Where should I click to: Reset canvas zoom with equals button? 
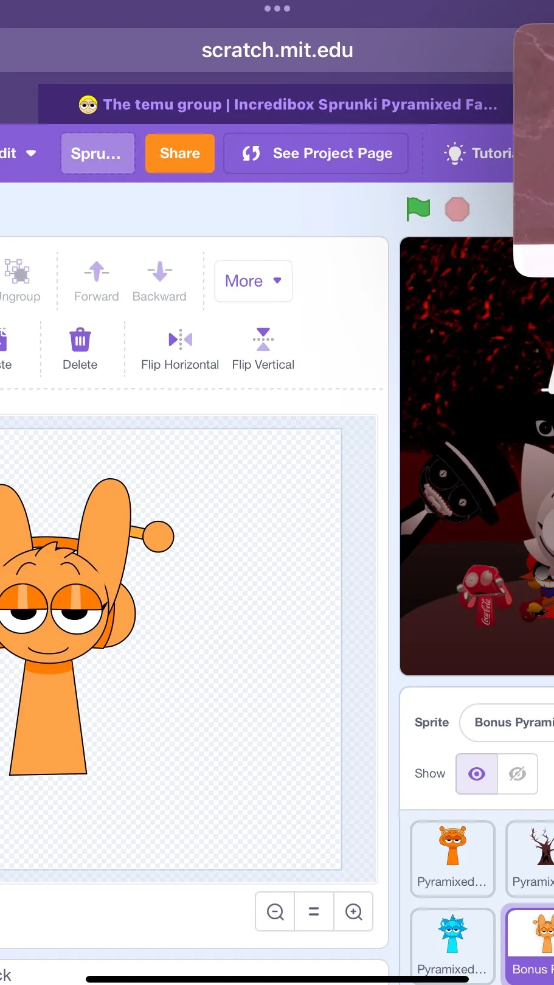314,911
